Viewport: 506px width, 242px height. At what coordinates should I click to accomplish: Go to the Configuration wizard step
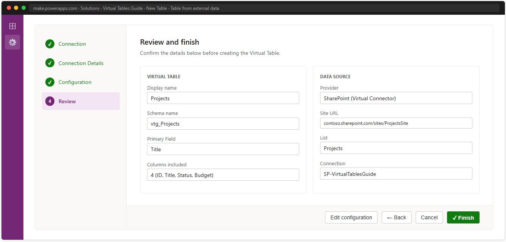tap(81, 82)
